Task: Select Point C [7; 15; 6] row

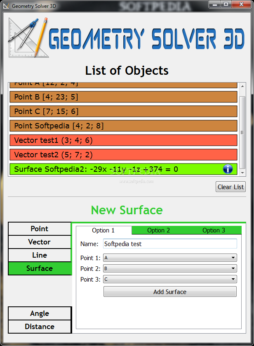Action: (x=123, y=111)
